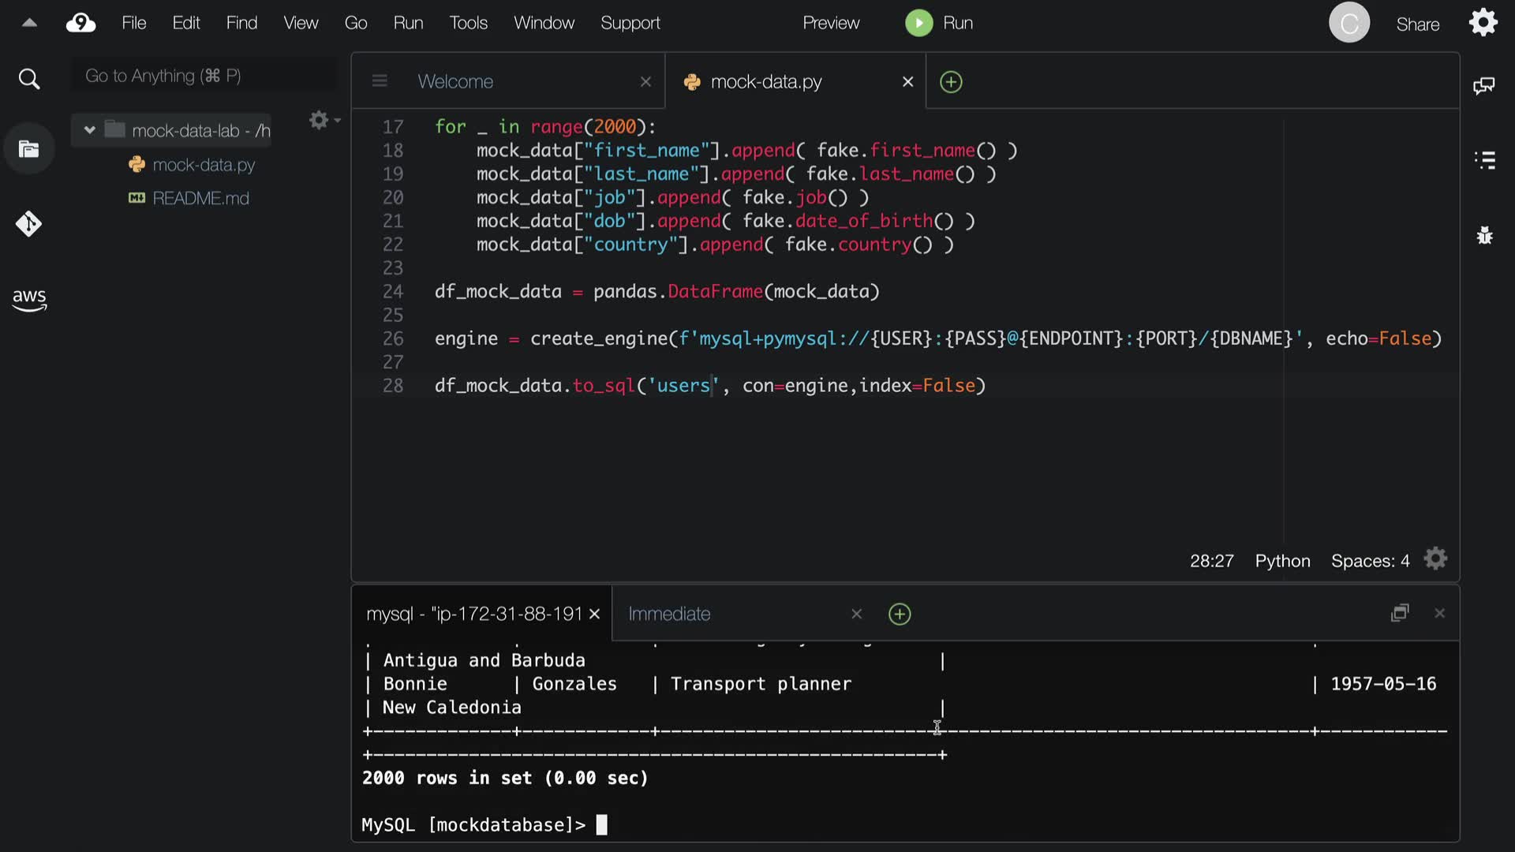Click the Go to Anything search field
This screenshot has height=852, width=1515.
(204, 76)
